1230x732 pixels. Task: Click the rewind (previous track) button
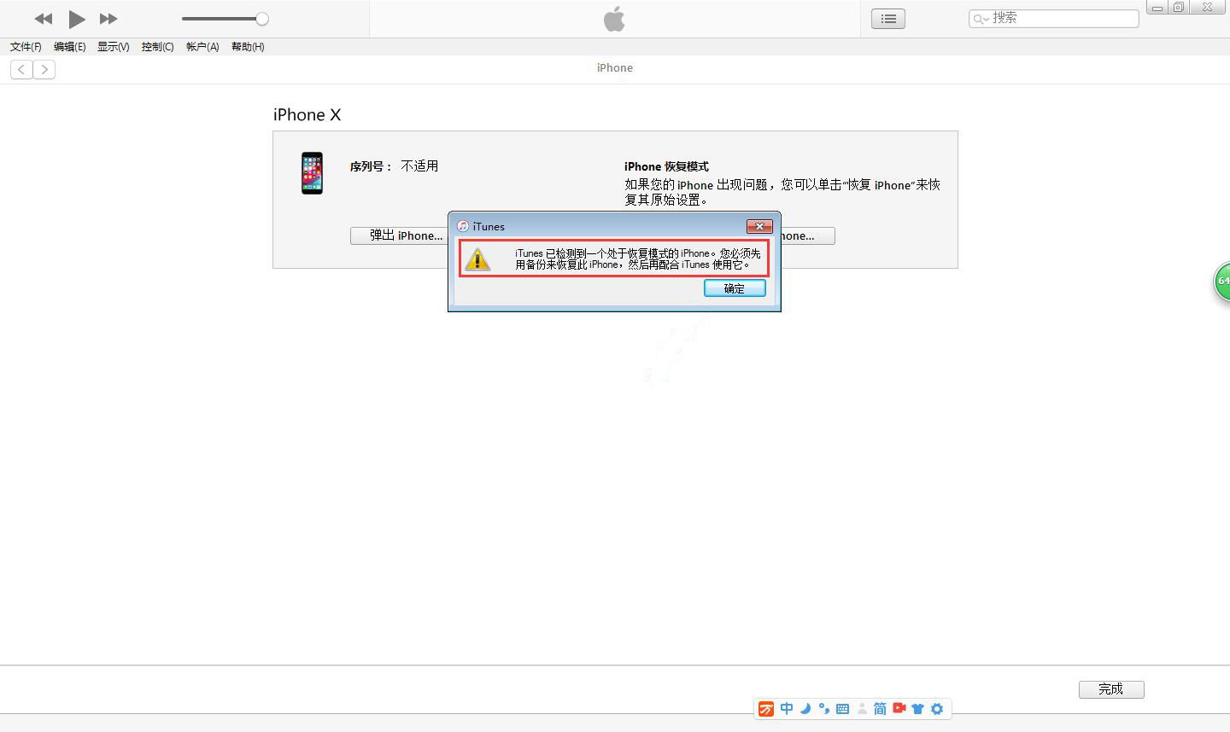44,19
